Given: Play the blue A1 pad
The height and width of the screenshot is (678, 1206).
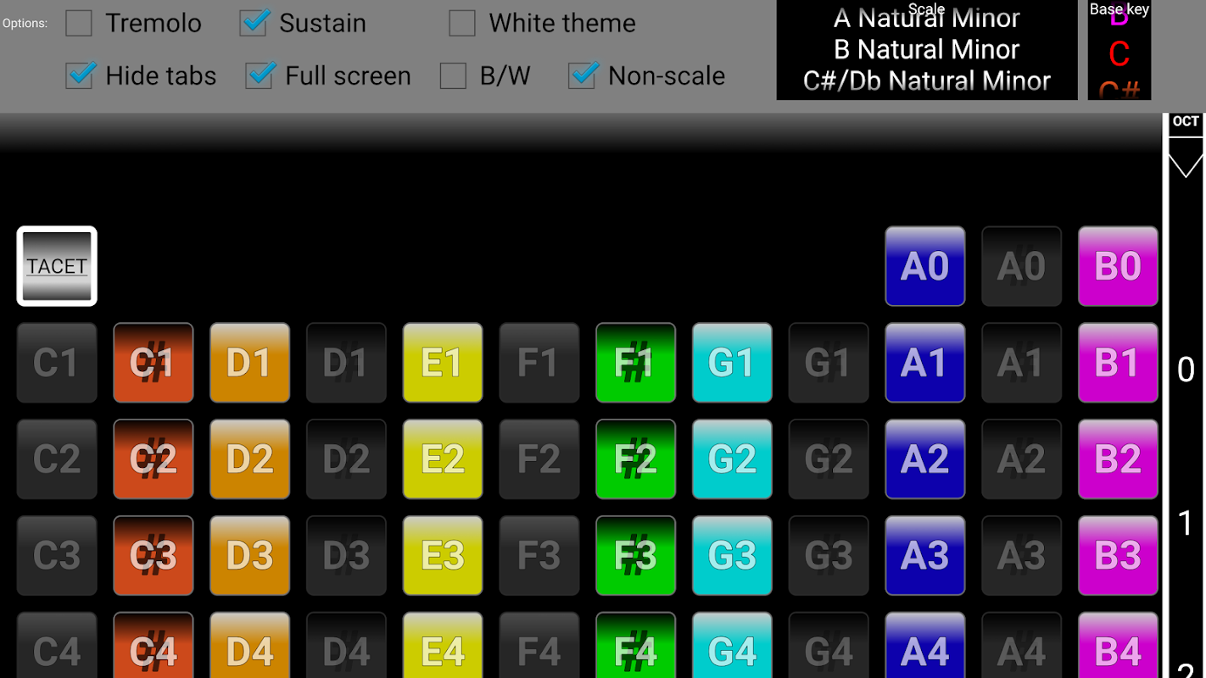Looking at the screenshot, I should [x=924, y=363].
